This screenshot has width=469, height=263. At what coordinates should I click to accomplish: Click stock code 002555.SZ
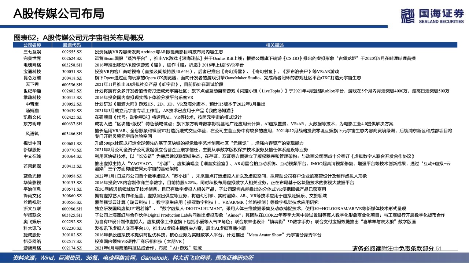[72, 52]
